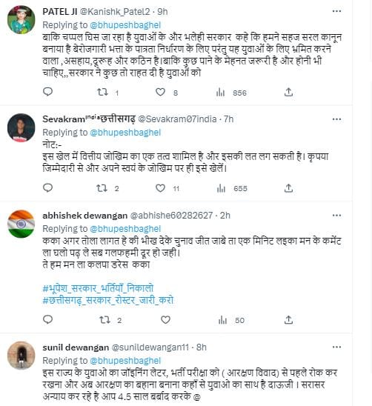
Task: Open hashtag #भूपेश_सरकार_भर्तियाँ_निकालो
Action: coord(98,288)
